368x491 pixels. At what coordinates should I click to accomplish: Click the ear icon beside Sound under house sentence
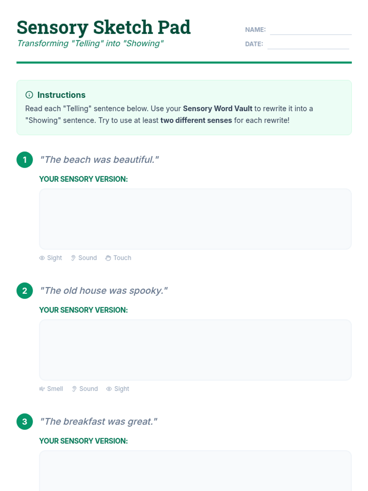tap(74, 389)
